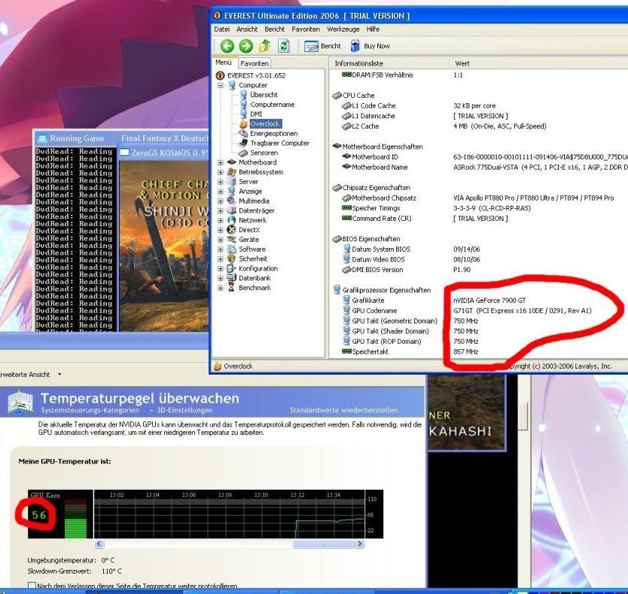
Task: Click the Software tree icon
Action: (x=231, y=249)
